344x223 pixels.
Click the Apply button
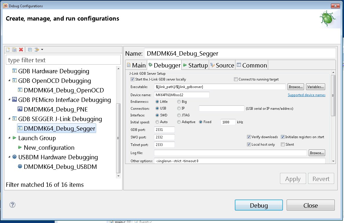pos(293,179)
